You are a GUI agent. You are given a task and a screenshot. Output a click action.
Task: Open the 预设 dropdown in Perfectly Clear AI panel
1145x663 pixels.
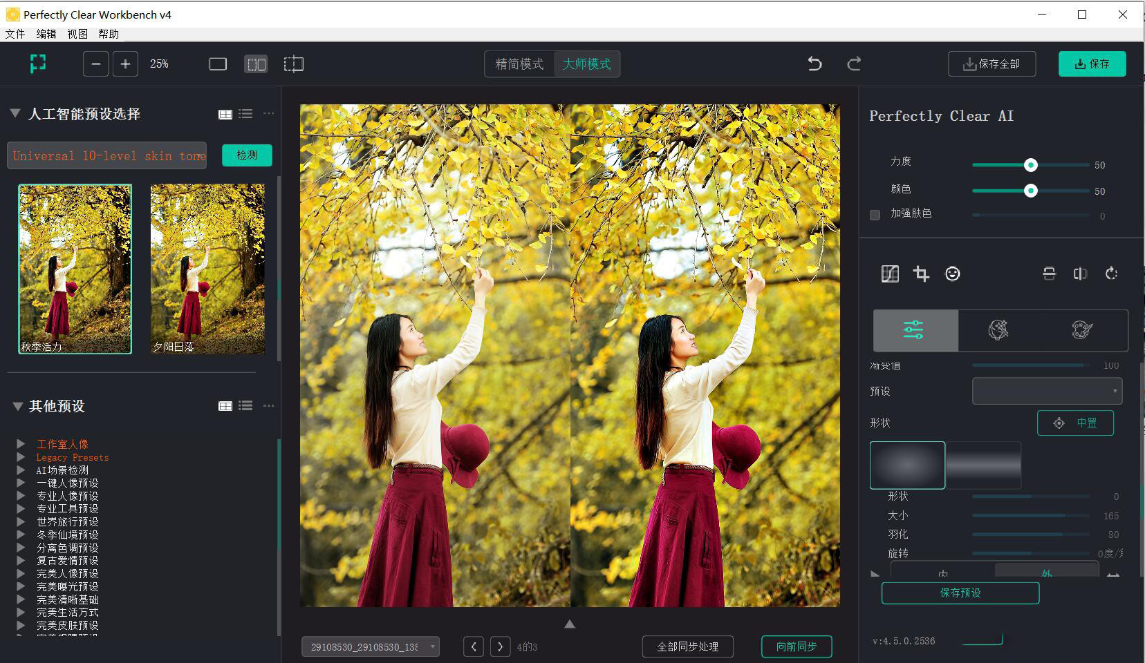[x=1046, y=391]
